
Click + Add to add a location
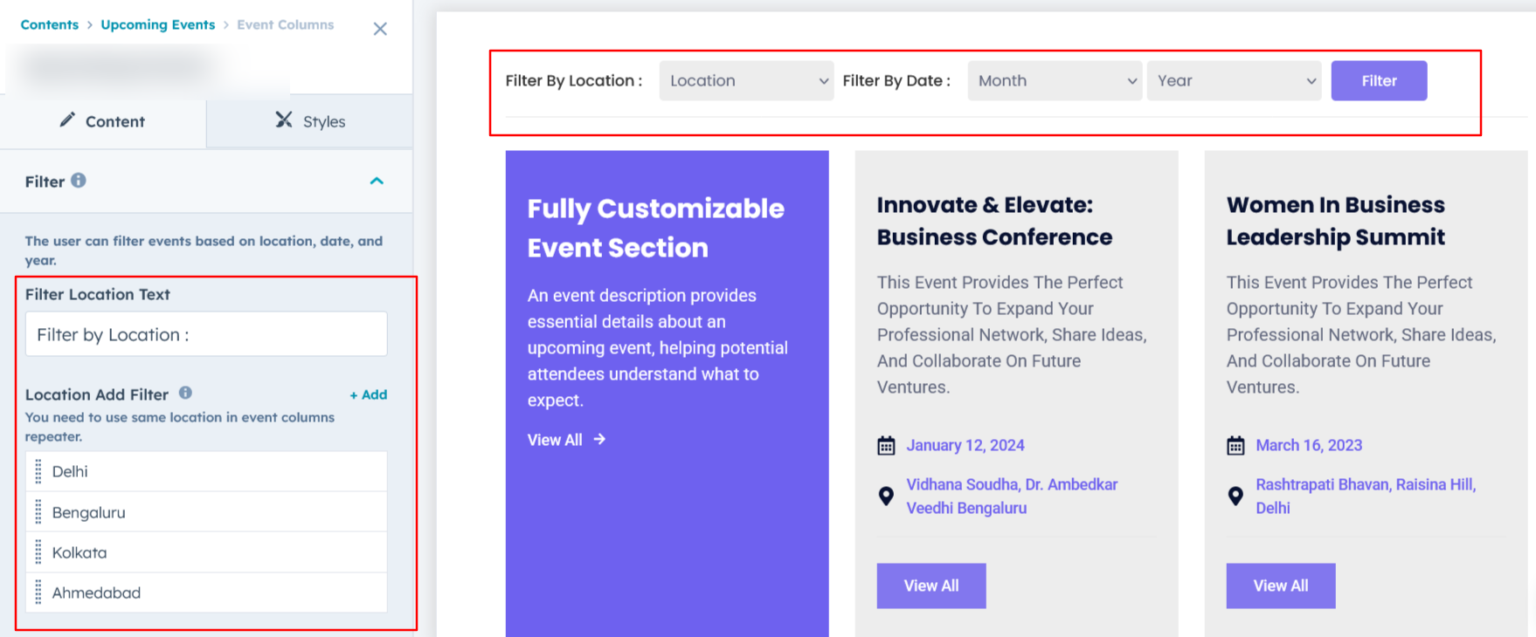coord(368,394)
